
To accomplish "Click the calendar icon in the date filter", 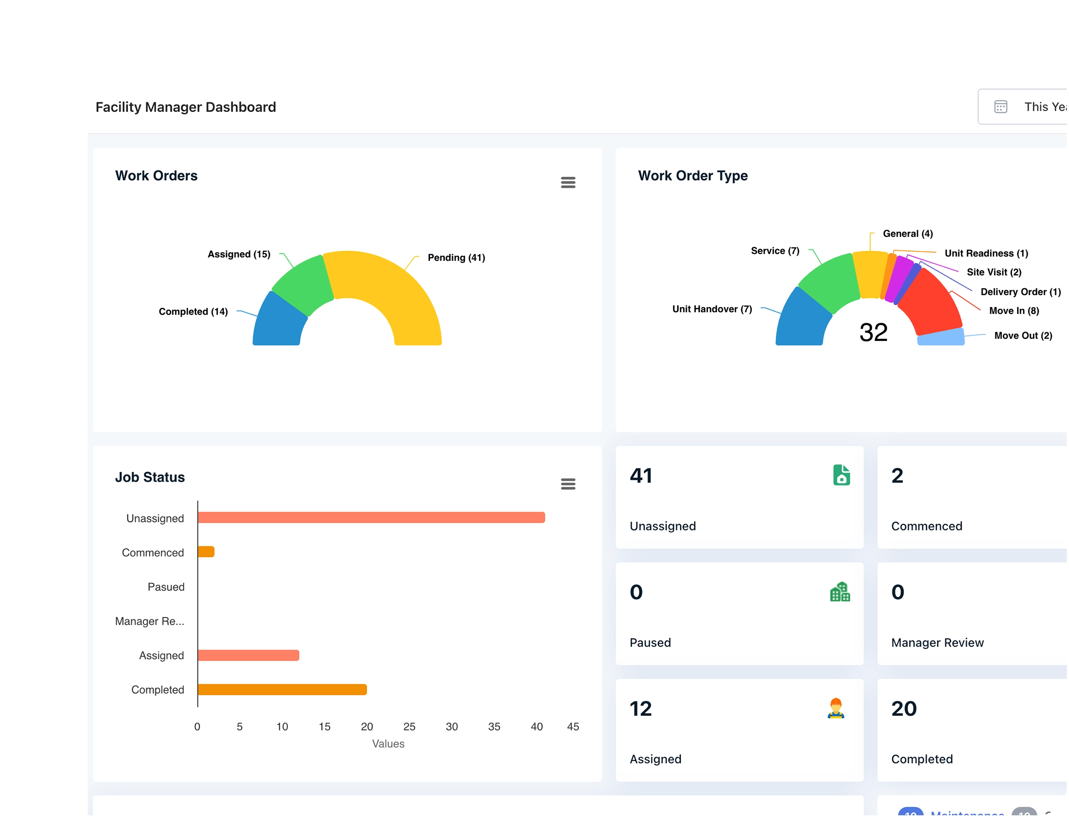I will (1001, 106).
